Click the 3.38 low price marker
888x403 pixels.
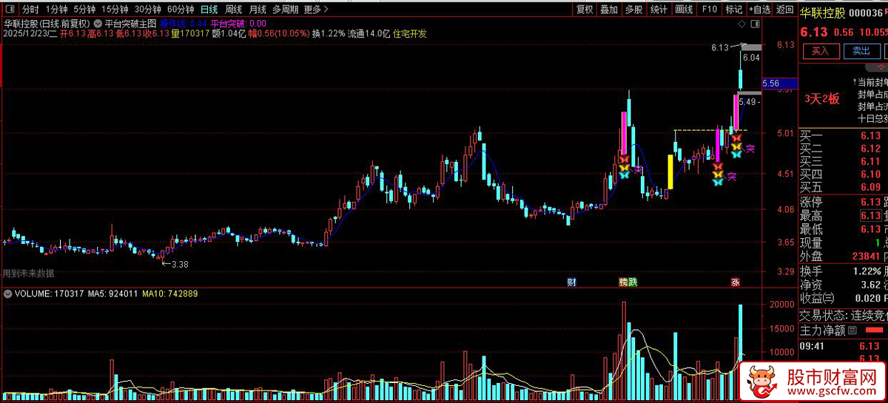tap(180, 264)
